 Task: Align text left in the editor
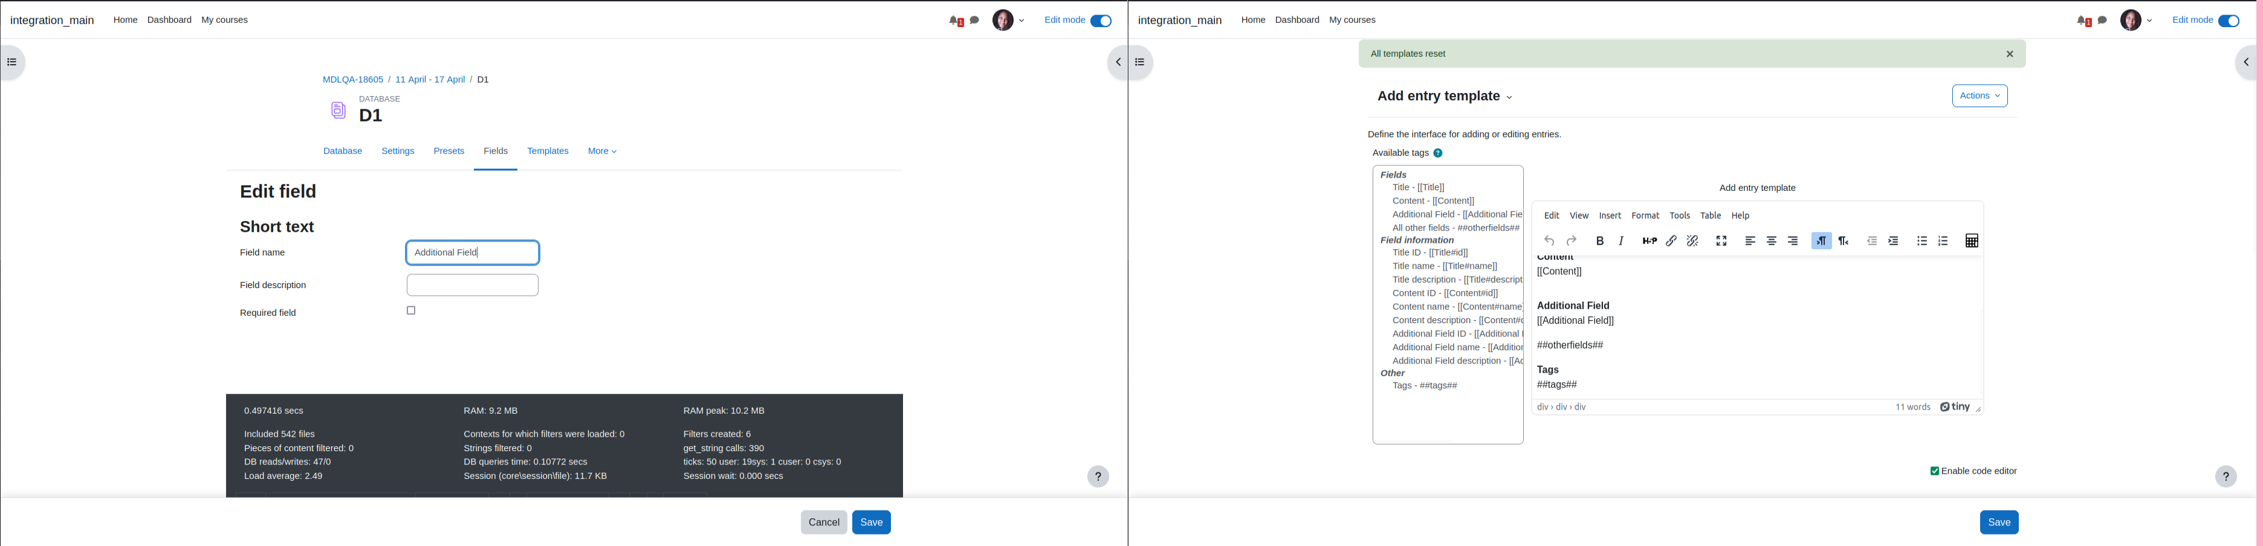1750,240
